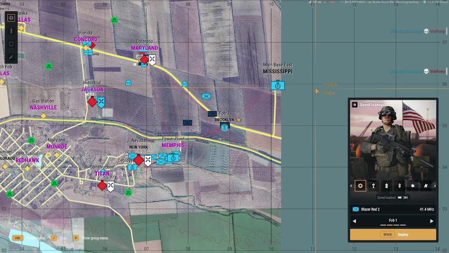Image resolution: width=449 pixels, height=253 pixels.
Task: Click the red diamond objective below TITAN
Action: pos(102,186)
